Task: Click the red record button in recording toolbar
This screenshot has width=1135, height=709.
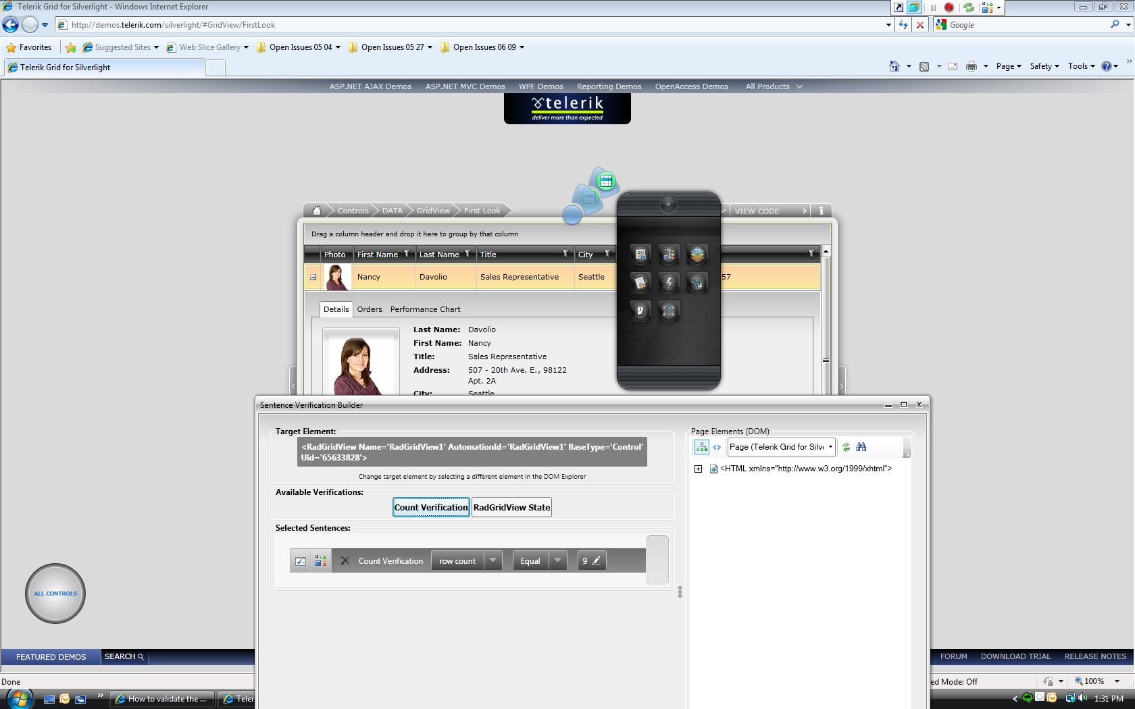Action: (949, 7)
